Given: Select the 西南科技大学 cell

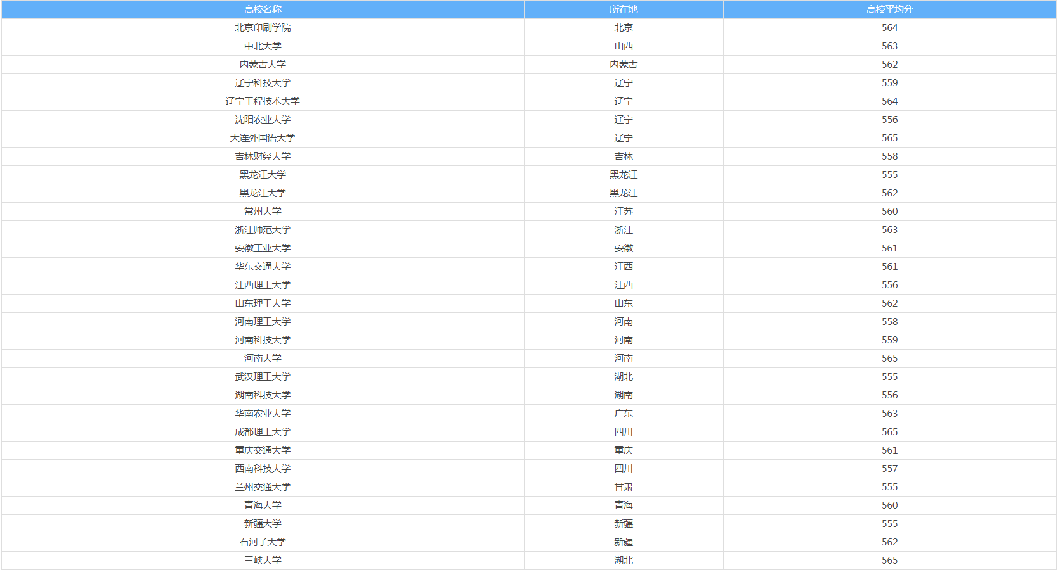Looking at the screenshot, I should coord(263,469).
